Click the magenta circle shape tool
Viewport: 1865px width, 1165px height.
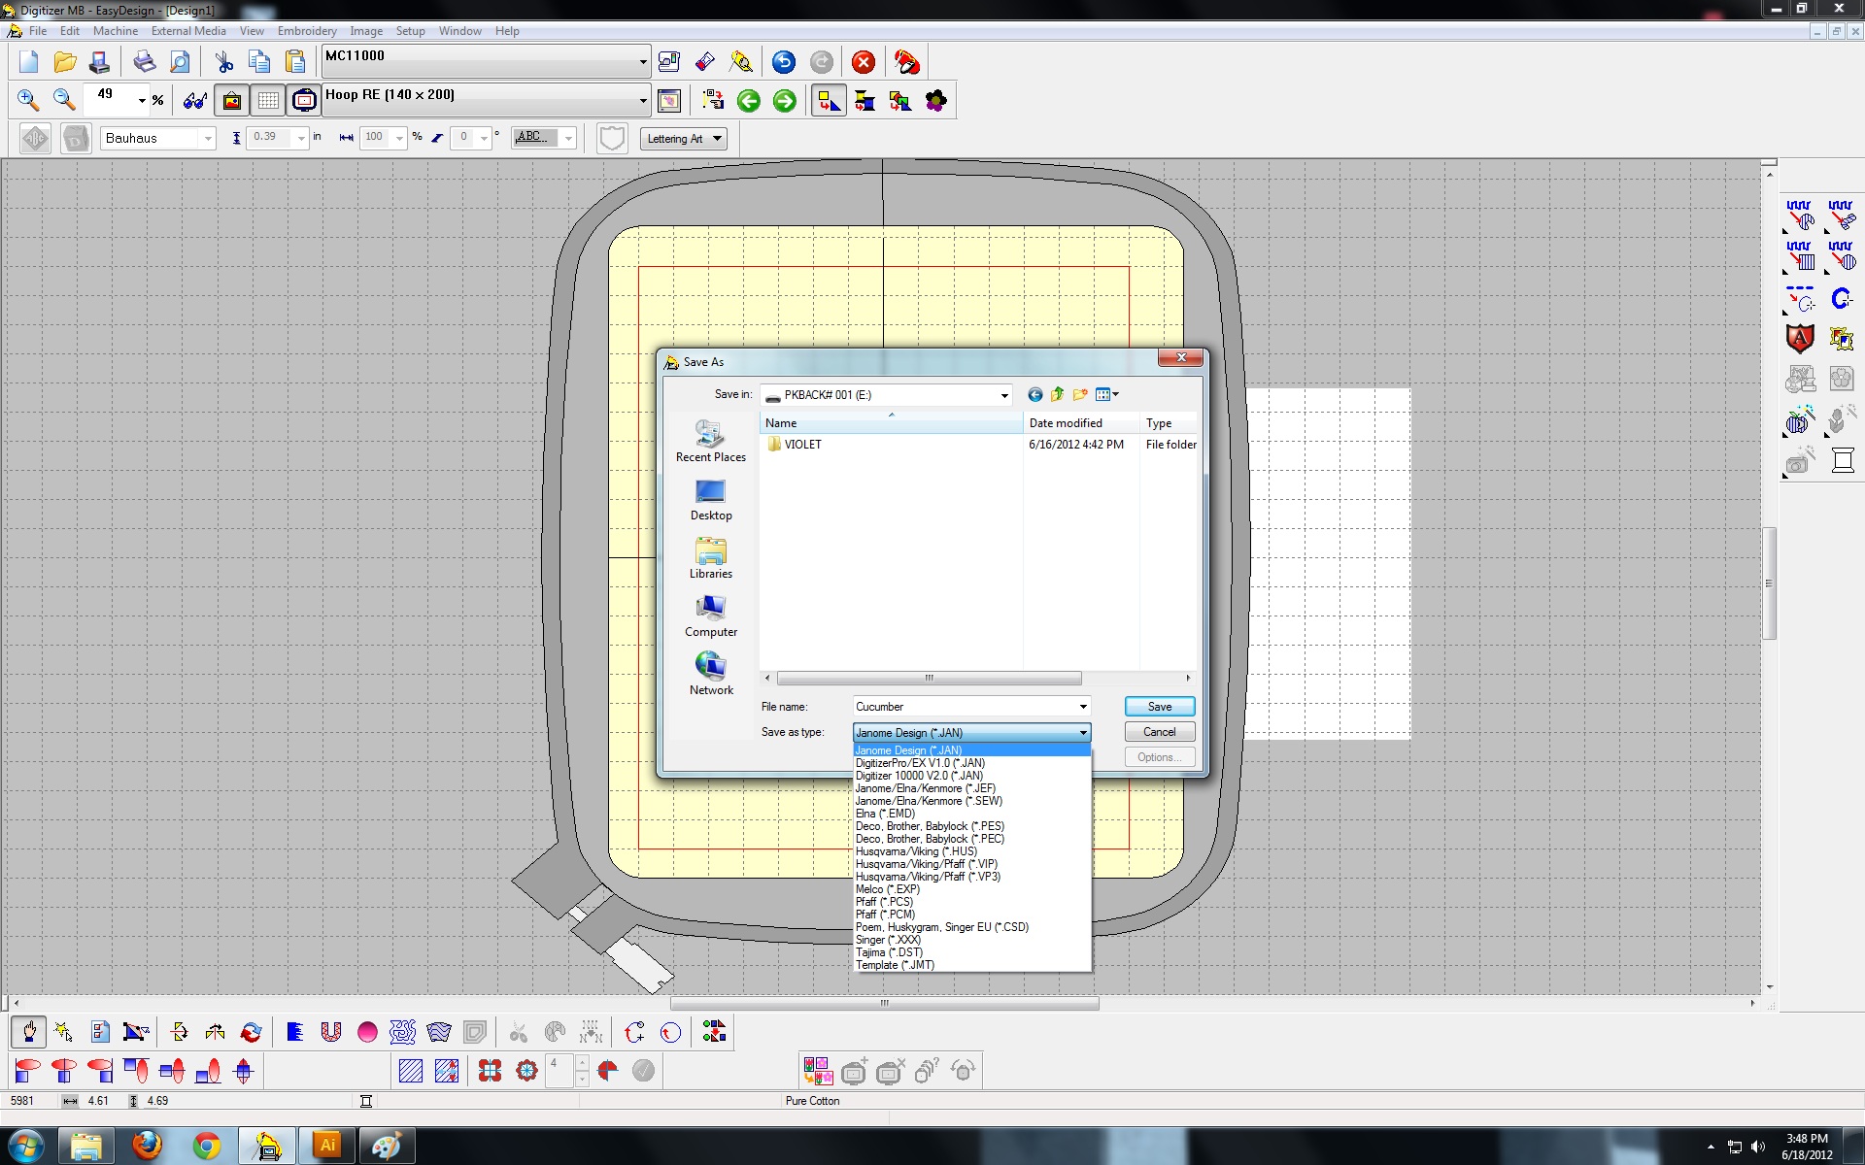[367, 1032]
